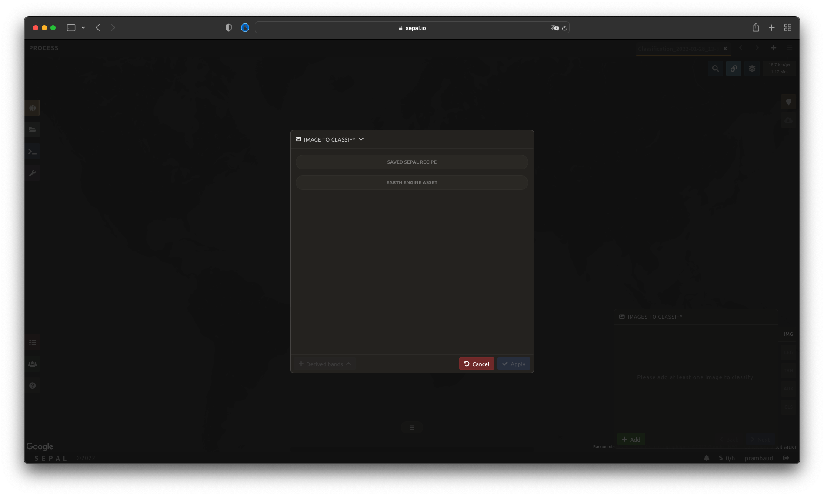This screenshot has width=824, height=496.
Task: Close the Classification recipe tab
Action: coord(725,49)
